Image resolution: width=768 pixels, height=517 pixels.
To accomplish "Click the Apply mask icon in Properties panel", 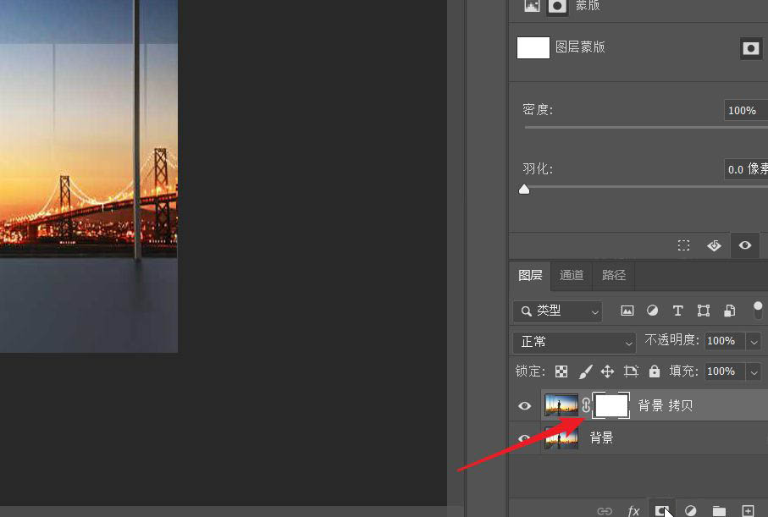I will [714, 245].
